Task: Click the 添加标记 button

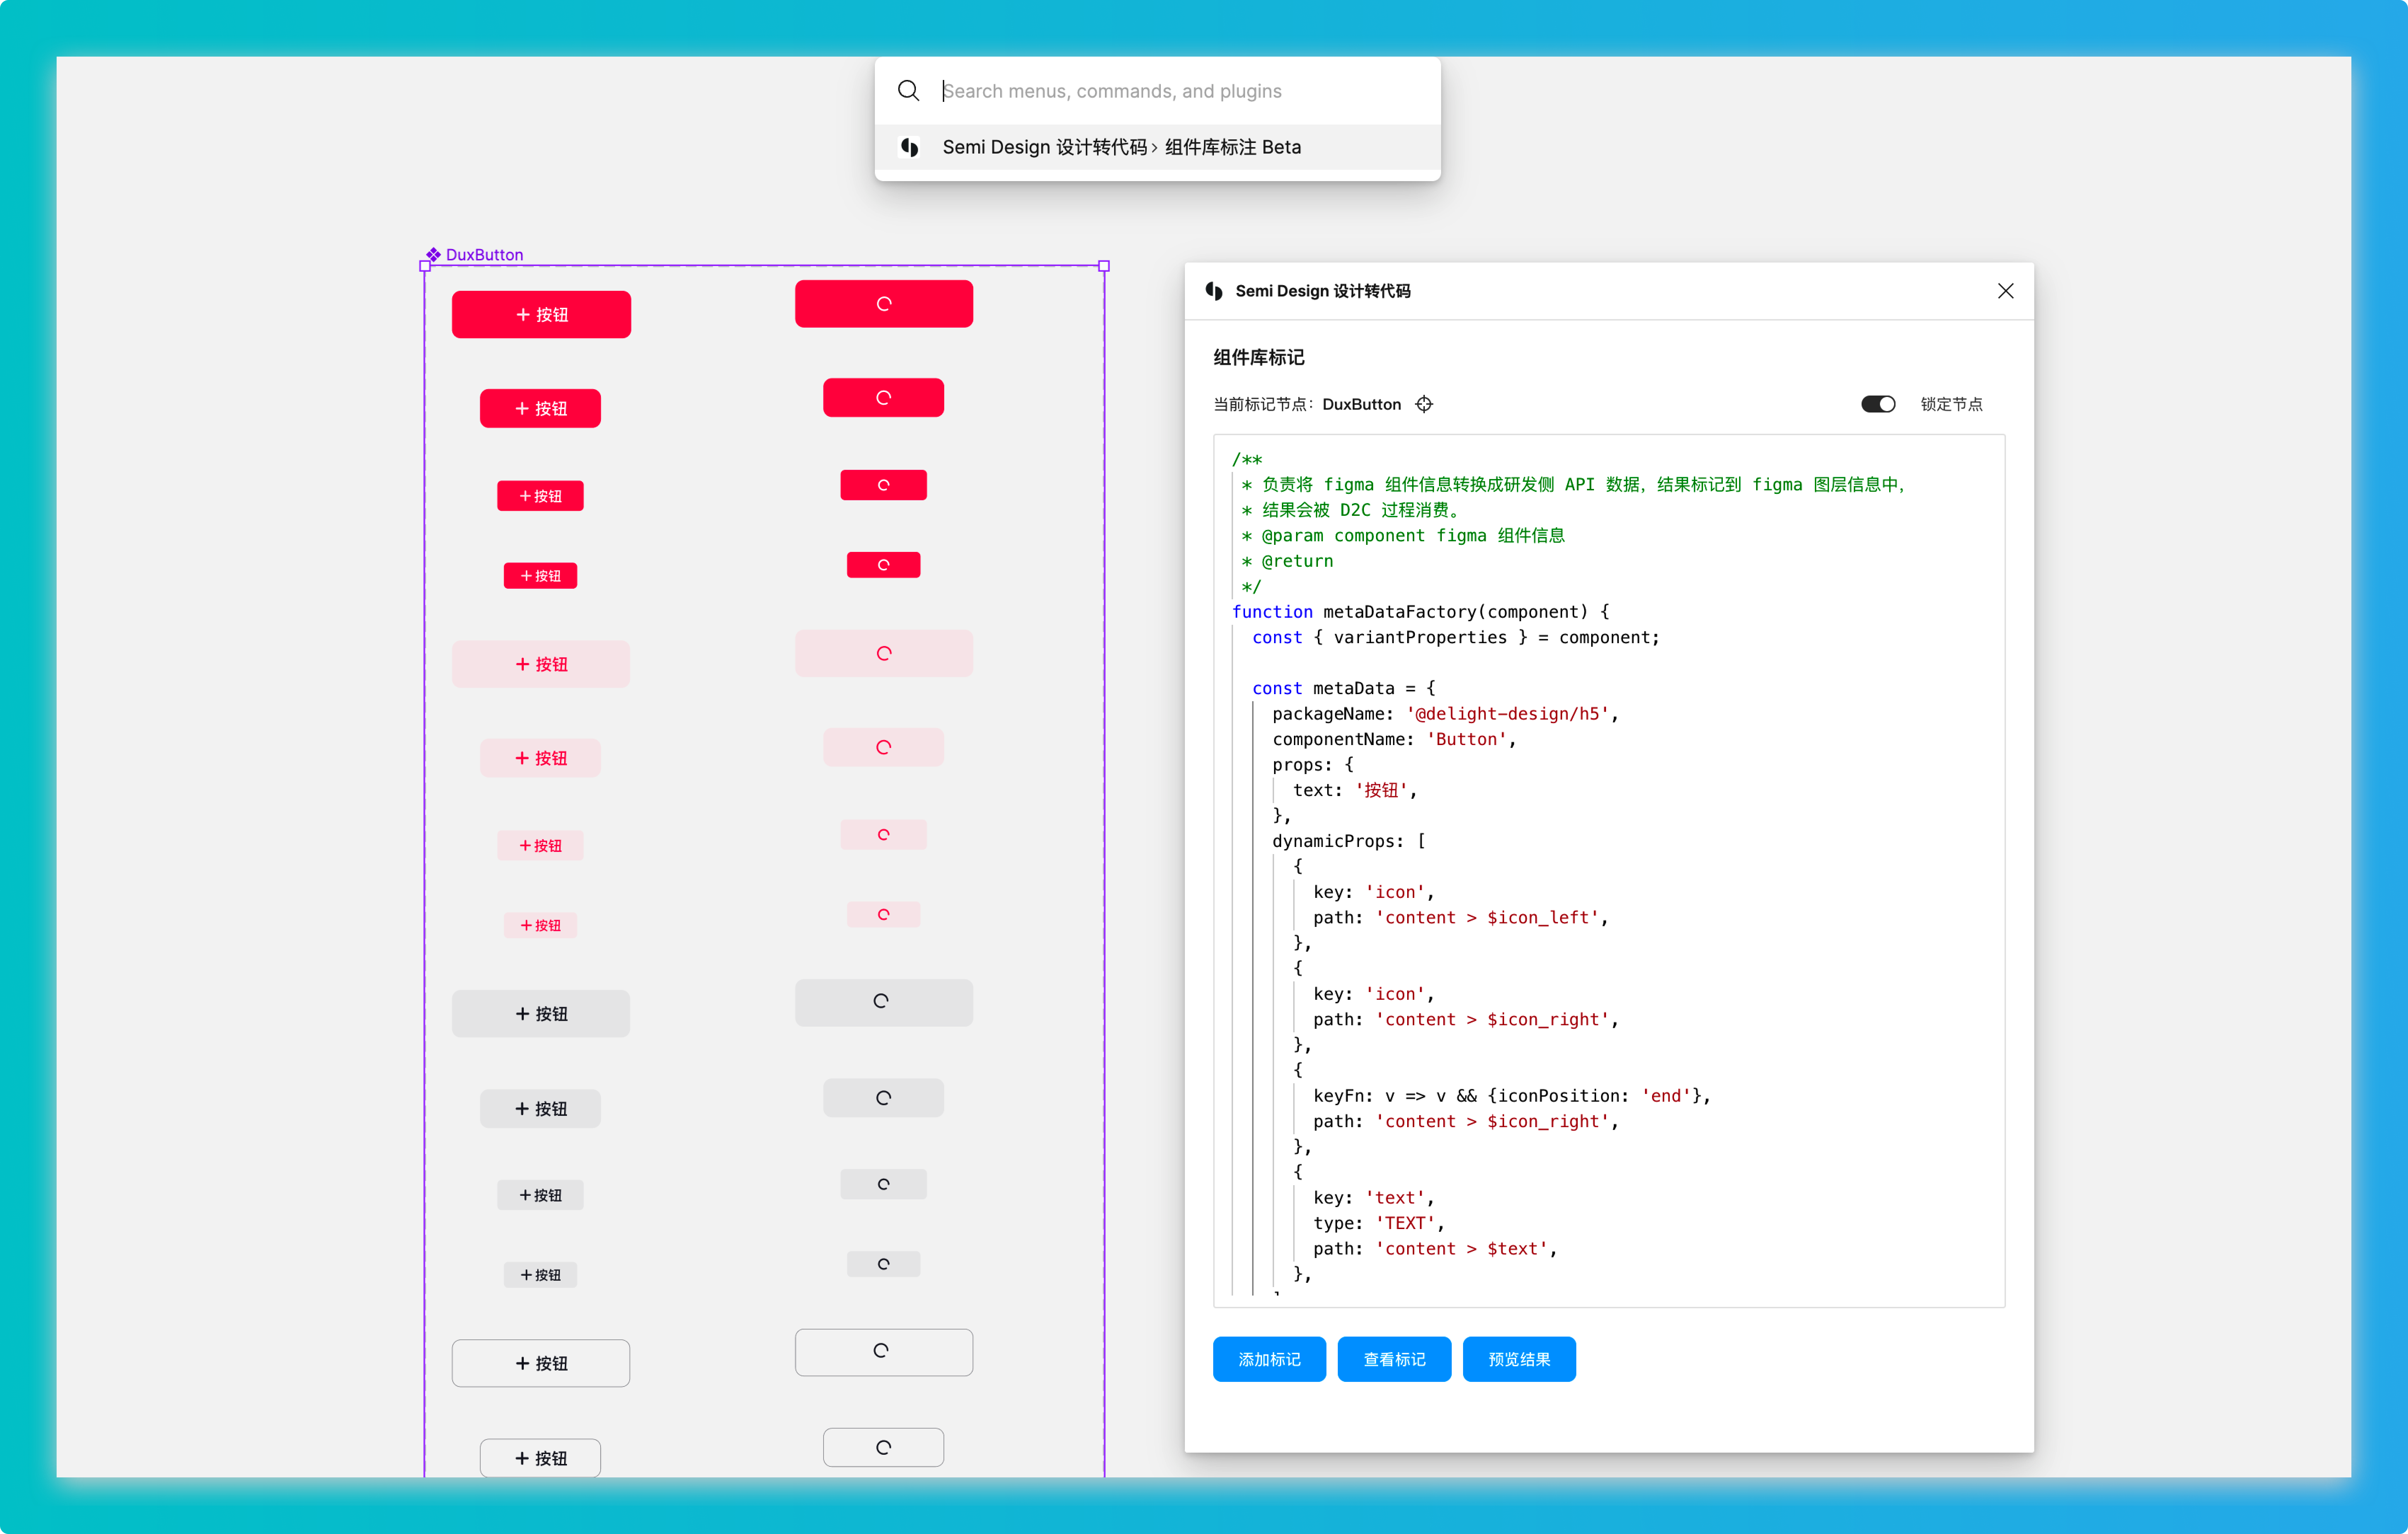Action: [x=1269, y=1359]
